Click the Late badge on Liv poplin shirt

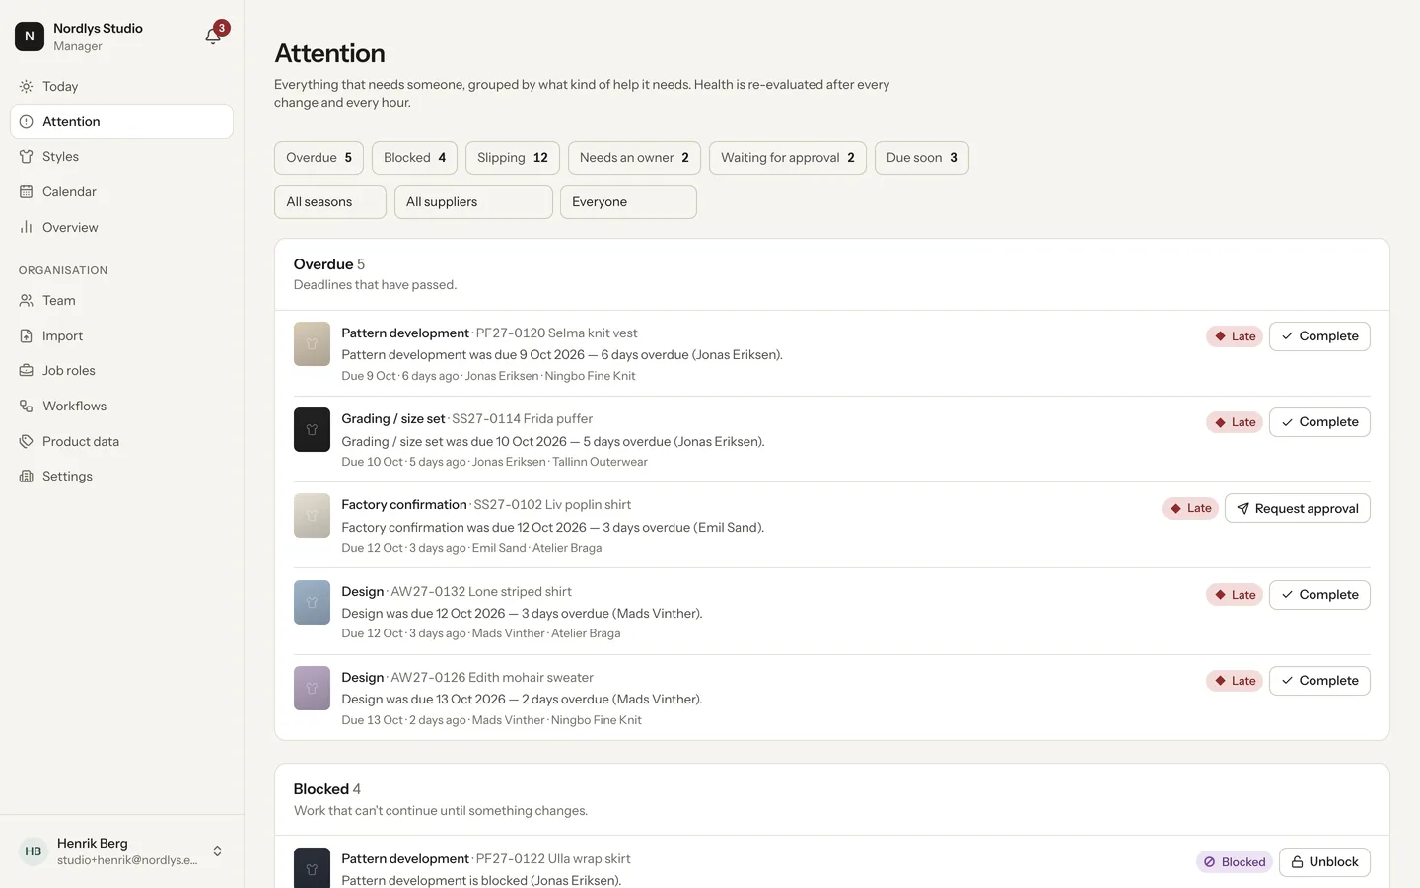pyautogui.click(x=1190, y=508)
